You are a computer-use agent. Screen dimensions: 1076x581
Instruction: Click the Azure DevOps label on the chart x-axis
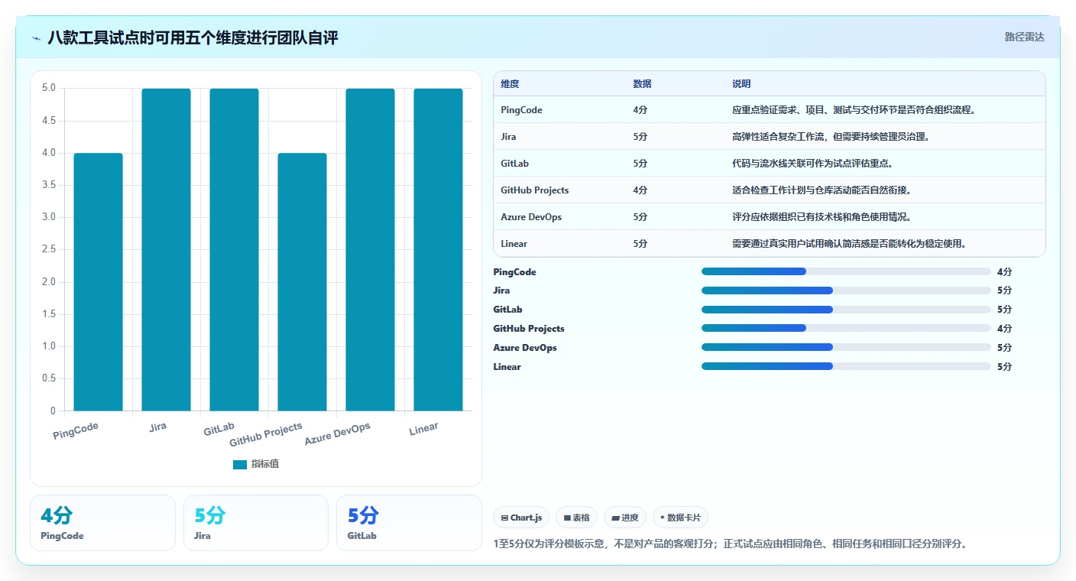337,433
